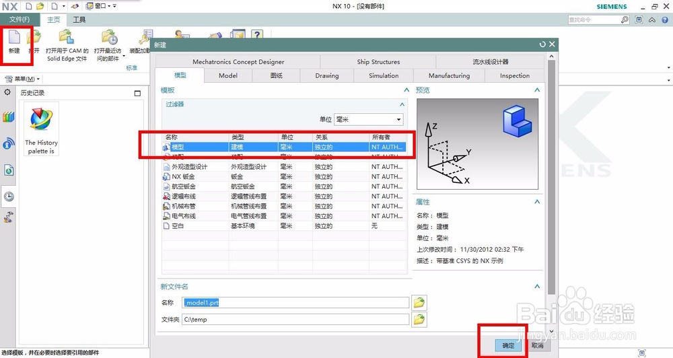Click the search magnifier in command finder
The image size is (673, 358).
click(625, 20)
